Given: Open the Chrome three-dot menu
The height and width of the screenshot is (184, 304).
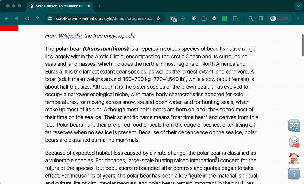Looking at the screenshot, I should click(298, 18).
